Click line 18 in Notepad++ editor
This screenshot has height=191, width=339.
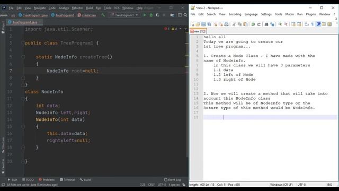click(270, 117)
